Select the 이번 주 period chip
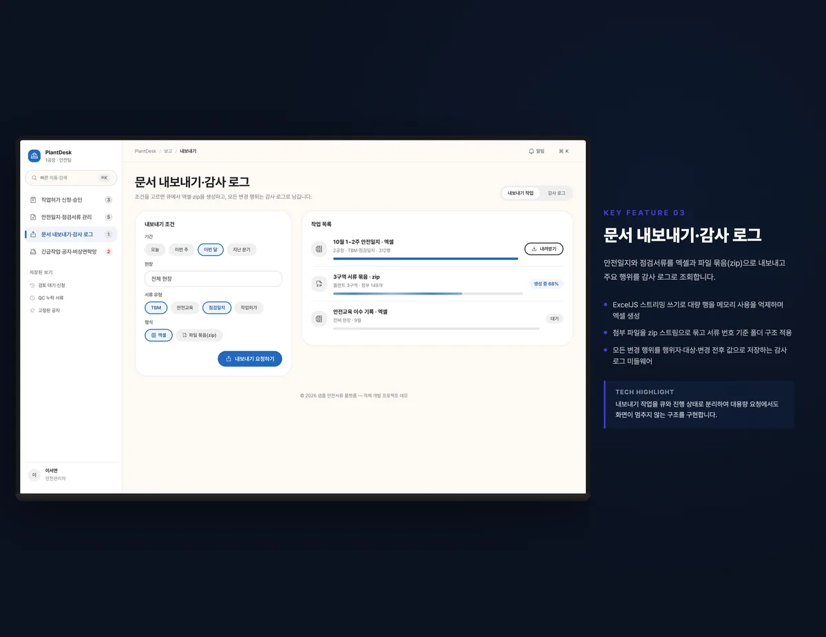826x637 pixels. click(182, 250)
